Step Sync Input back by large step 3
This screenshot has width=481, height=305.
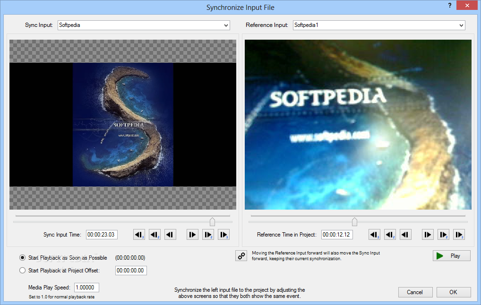[139, 235]
